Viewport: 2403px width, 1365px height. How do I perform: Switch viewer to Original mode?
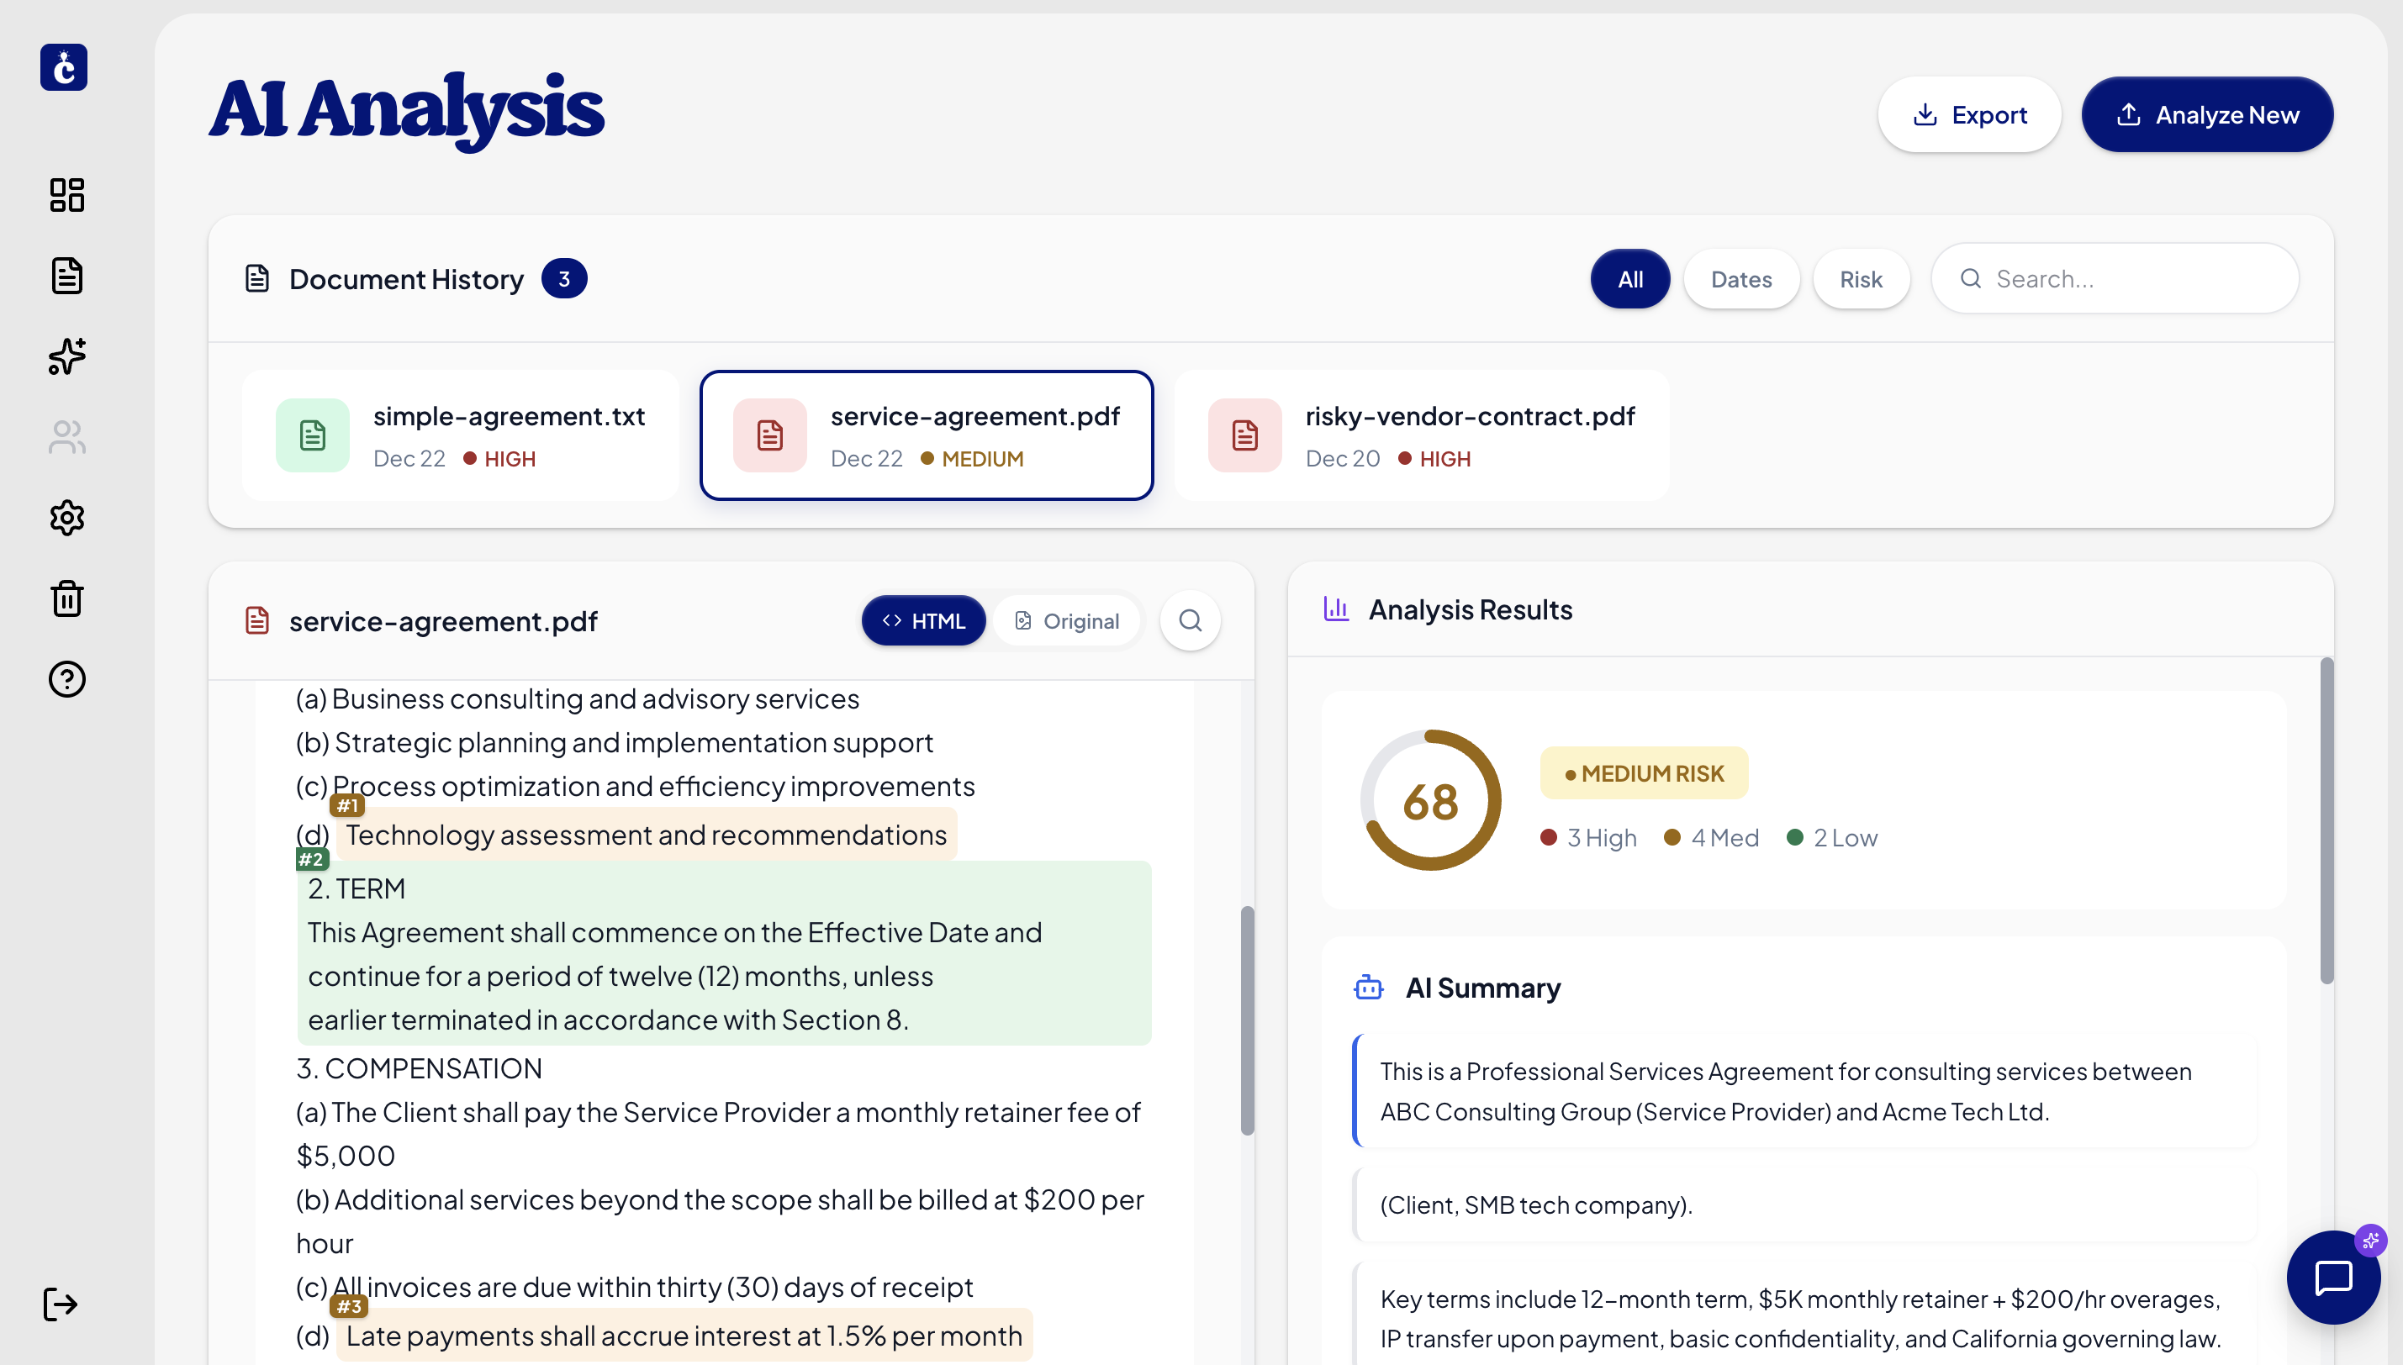tap(1067, 620)
